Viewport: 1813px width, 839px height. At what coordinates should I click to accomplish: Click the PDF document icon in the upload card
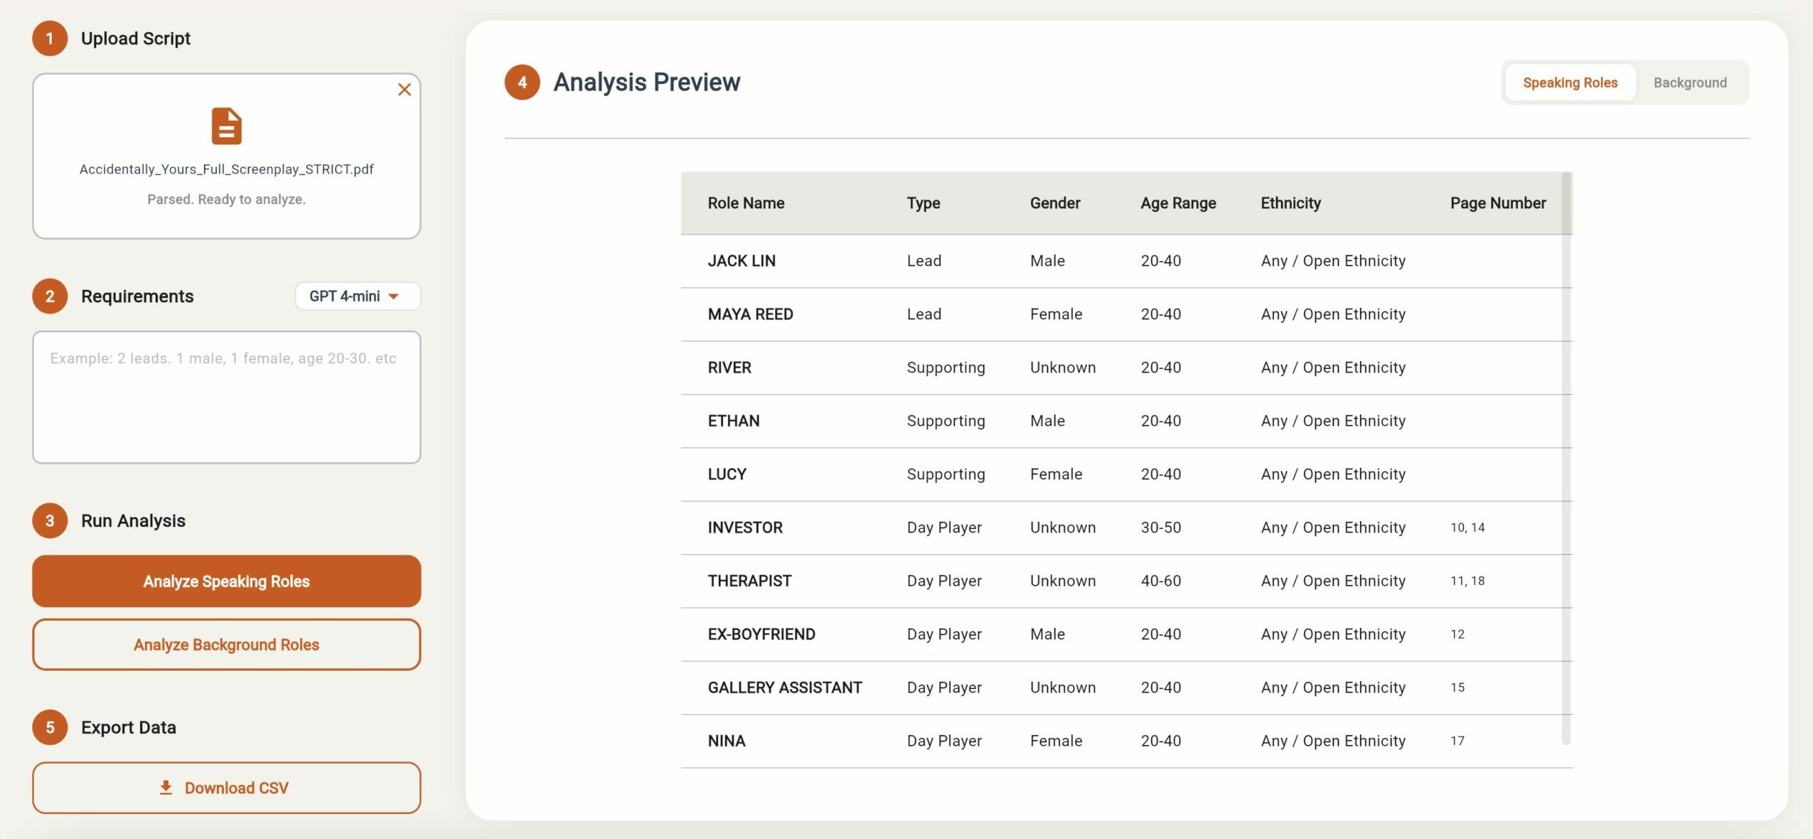pos(225,127)
